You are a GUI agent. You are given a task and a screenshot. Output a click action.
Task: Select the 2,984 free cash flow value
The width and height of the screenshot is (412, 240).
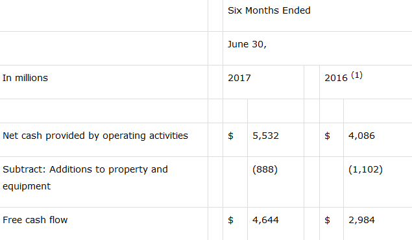tap(361, 220)
